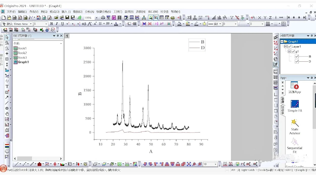Uncheck the plot D checkbox
The height and width of the screenshot is (176, 316).
297,61
